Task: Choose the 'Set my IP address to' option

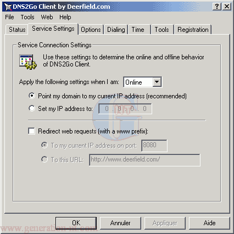Action: pyautogui.click(x=32, y=108)
